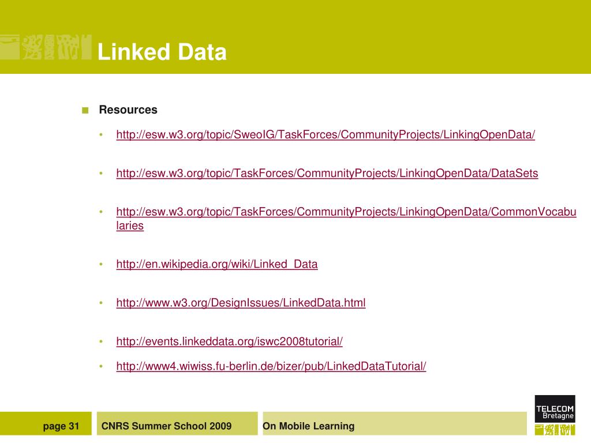Click the CNRS Summer School 2009 footer
Image resolution: width=591 pixels, height=443 pixels.
pyautogui.click(x=166, y=426)
